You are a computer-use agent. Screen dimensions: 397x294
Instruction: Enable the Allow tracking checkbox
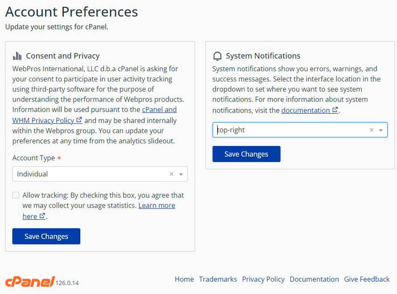[x=16, y=195]
